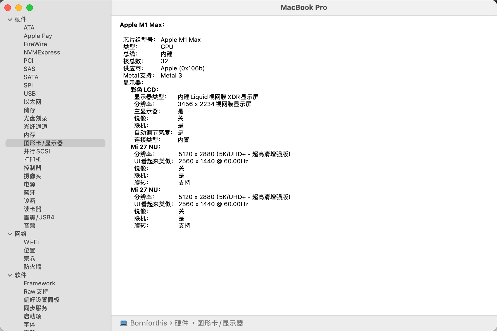Choose 字体 in the software list
This screenshot has width=497, height=331.
(29, 325)
